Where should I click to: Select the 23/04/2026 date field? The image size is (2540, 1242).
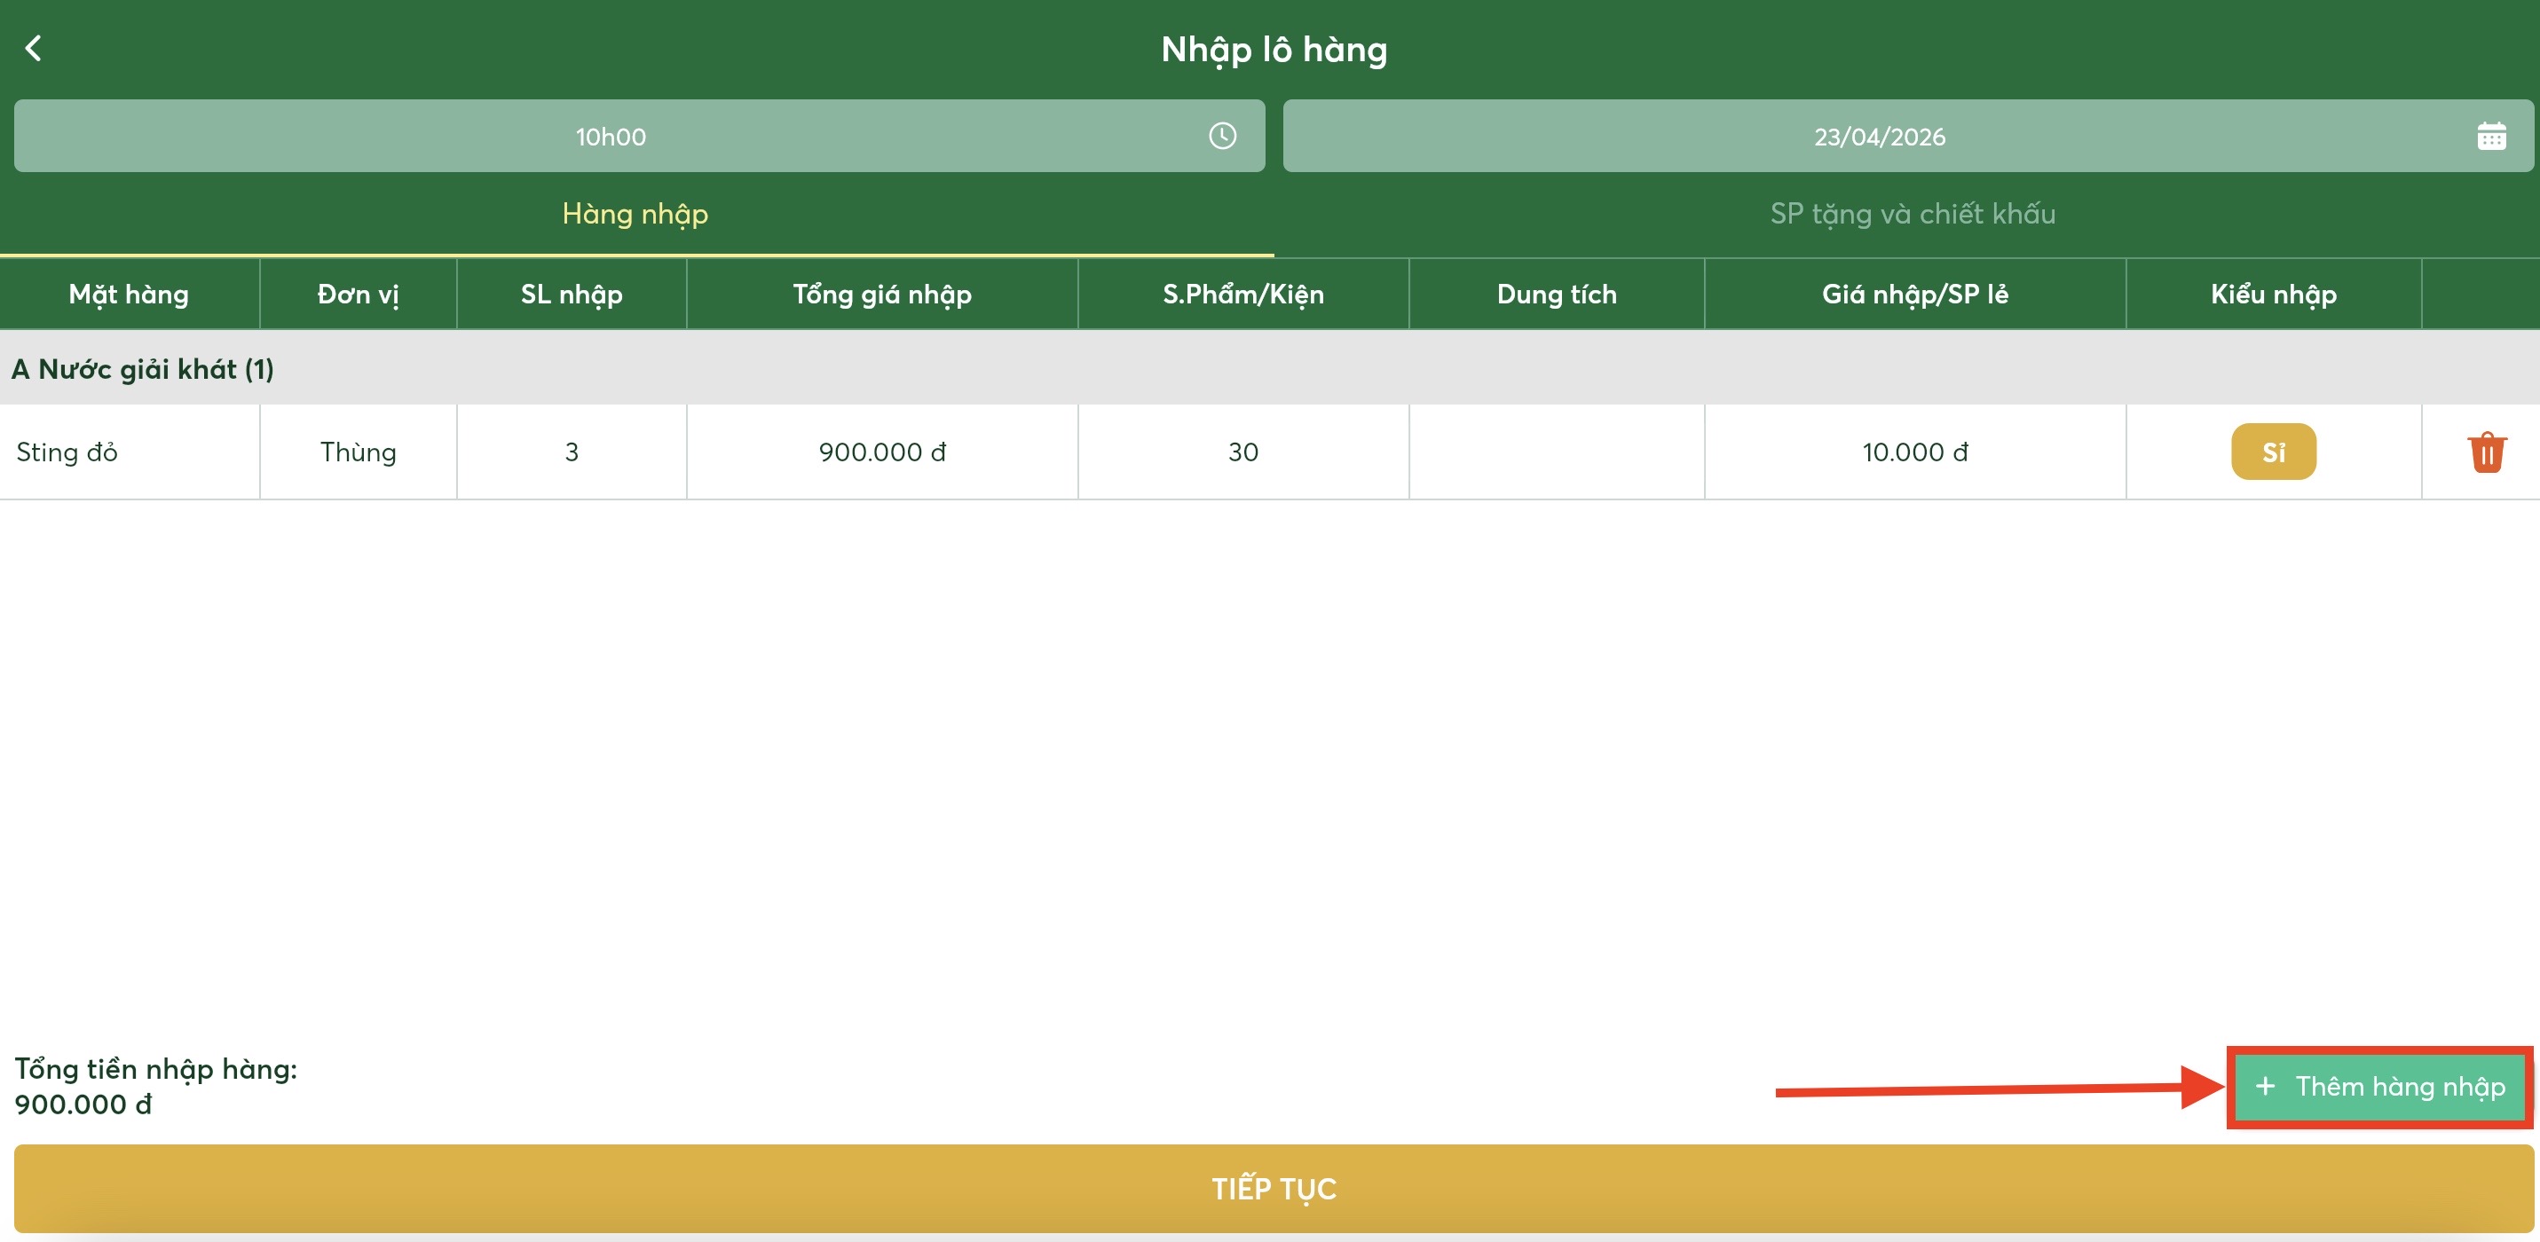pyautogui.click(x=1908, y=136)
